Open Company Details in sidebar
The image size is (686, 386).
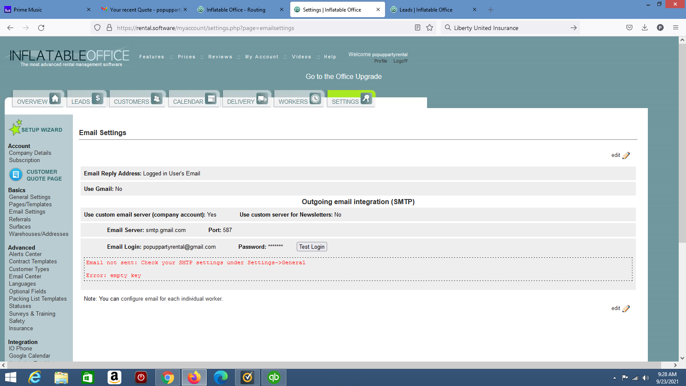30,153
